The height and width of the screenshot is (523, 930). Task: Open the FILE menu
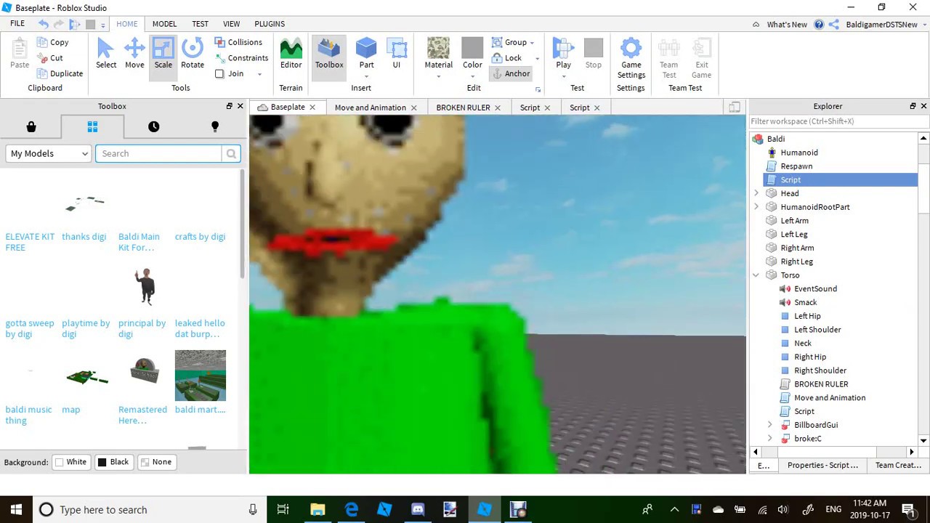tap(17, 23)
